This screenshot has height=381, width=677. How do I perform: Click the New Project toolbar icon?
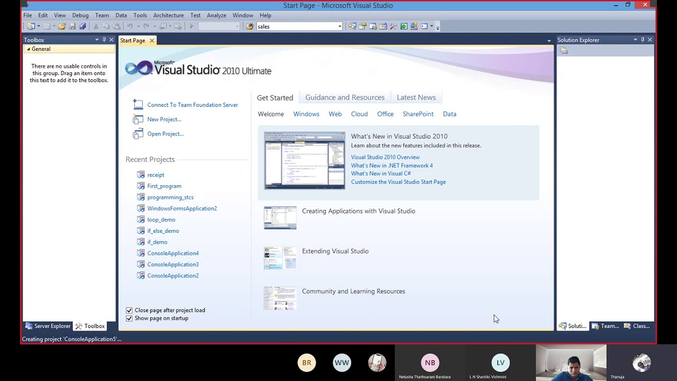[31, 26]
